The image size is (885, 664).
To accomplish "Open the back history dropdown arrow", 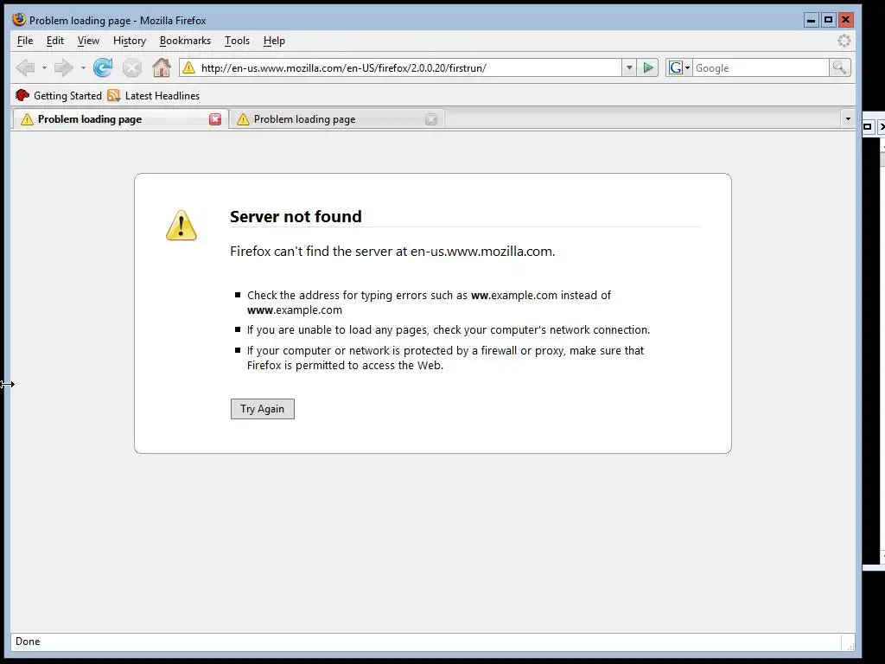I will (x=45, y=67).
